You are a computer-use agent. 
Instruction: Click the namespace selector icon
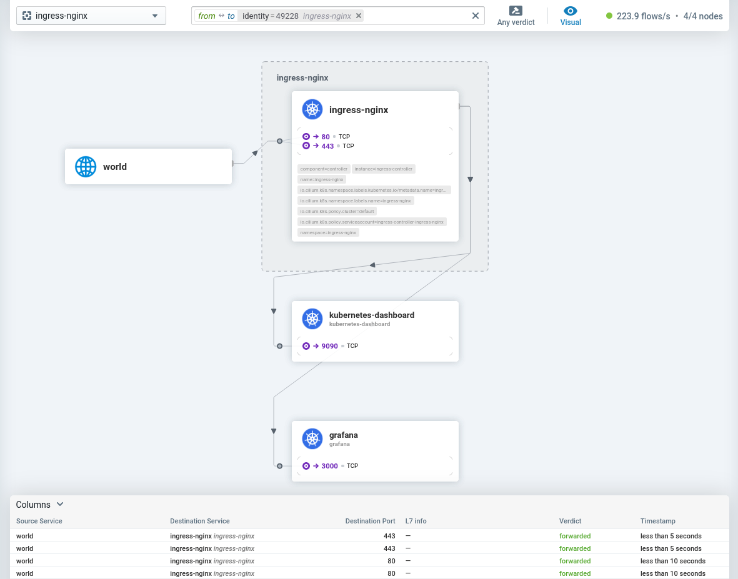(27, 16)
